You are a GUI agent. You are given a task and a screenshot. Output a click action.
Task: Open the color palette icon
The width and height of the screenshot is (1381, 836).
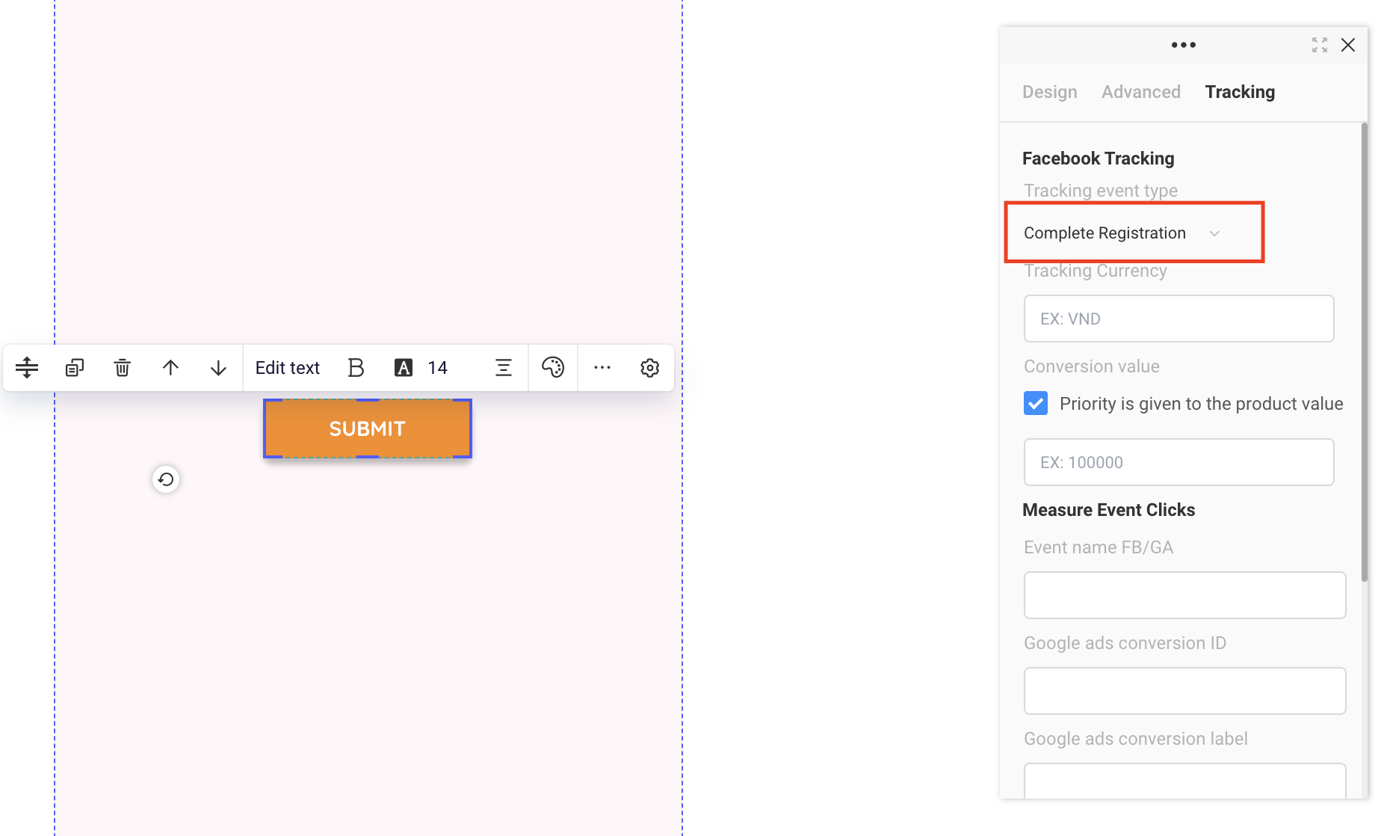click(x=553, y=368)
